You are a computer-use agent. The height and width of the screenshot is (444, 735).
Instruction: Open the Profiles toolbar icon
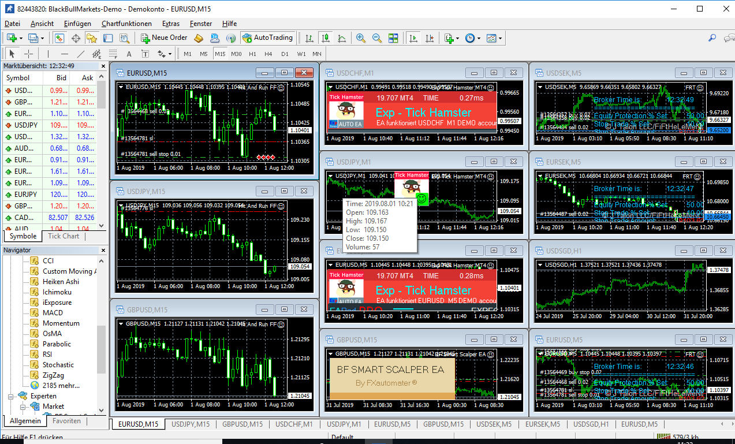click(x=33, y=38)
